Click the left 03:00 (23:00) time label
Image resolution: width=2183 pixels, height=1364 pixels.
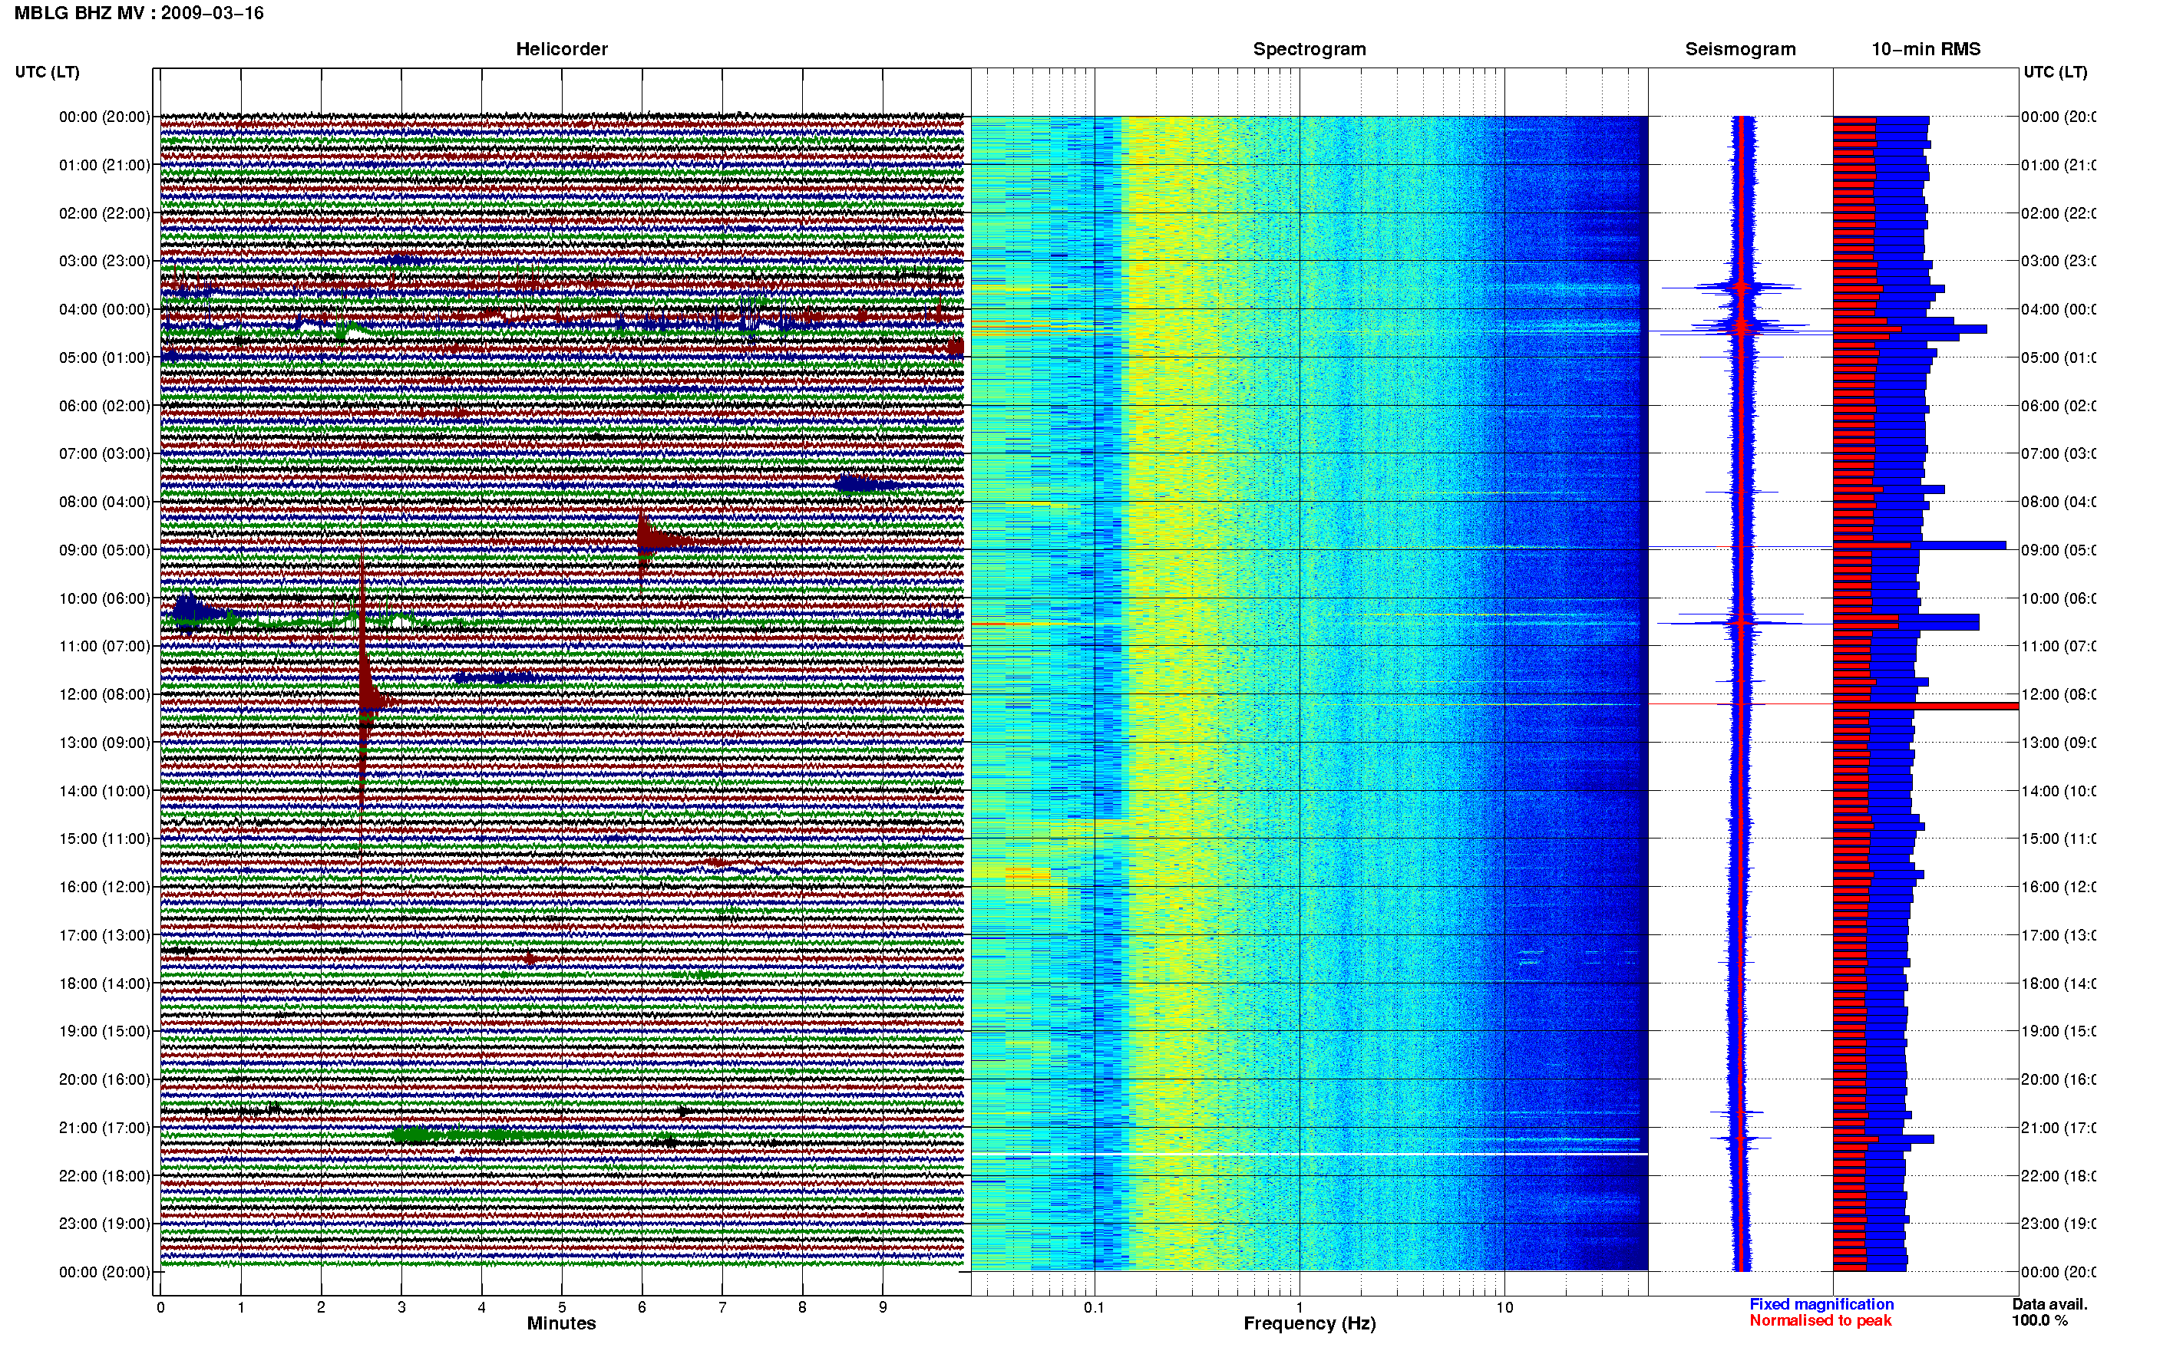click(104, 261)
